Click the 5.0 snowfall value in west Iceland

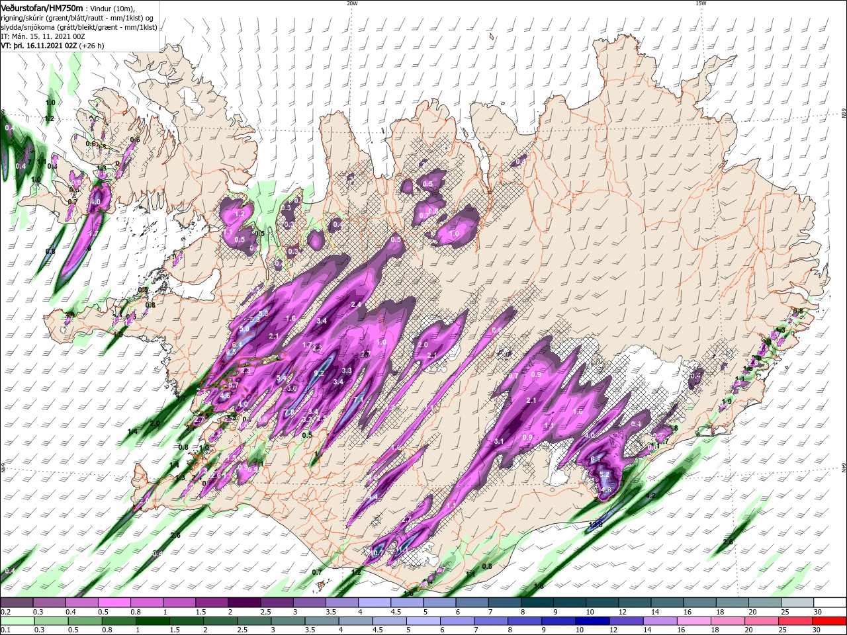point(244,329)
